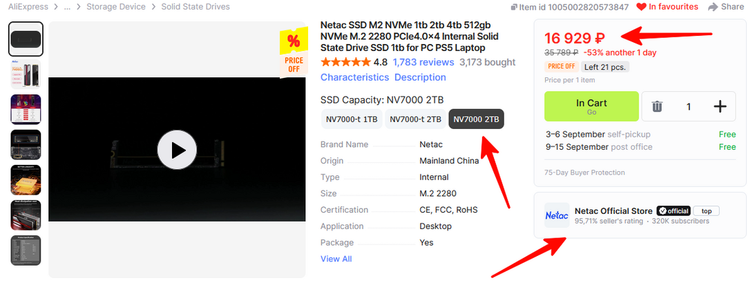Remove item with trash icon
The height and width of the screenshot is (285, 753).
point(657,106)
